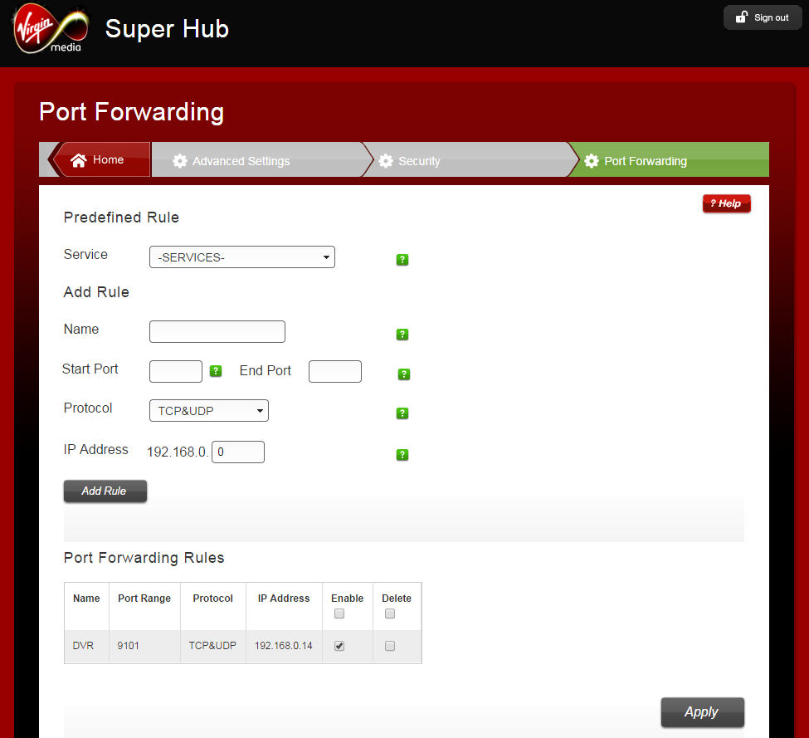The image size is (809, 738).
Task: Click the green help icon beside Name
Action: pos(402,335)
